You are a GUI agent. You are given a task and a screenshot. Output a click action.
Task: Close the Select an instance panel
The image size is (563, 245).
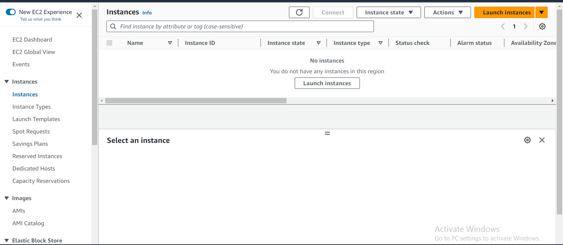coord(542,140)
